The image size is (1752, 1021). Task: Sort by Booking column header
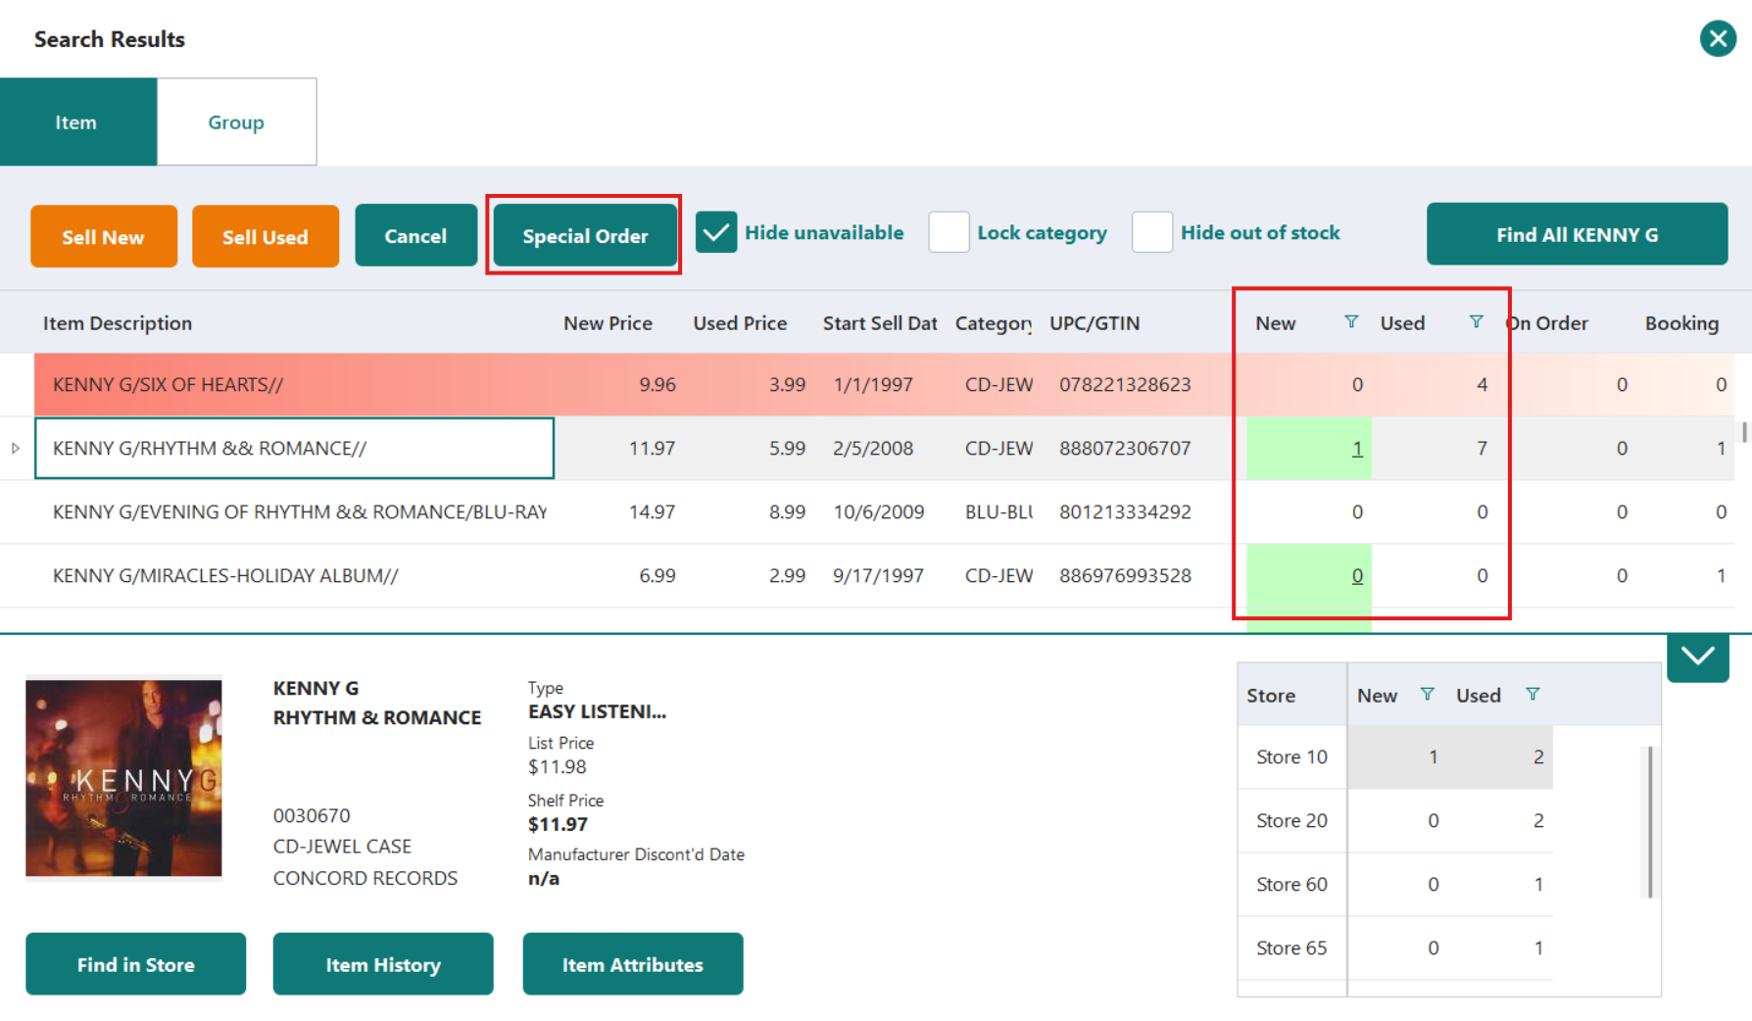point(1681,322)
